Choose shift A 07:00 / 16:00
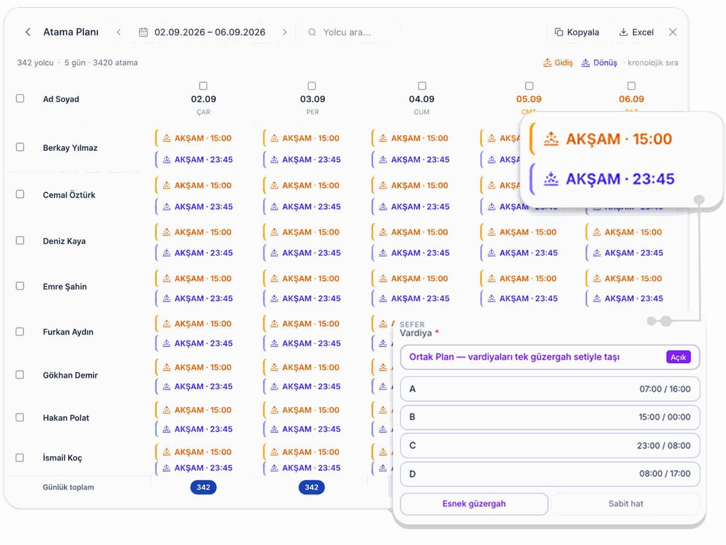The width and height of the screenshot is (726, 545). pyautogui.click(x=550, y=389)
